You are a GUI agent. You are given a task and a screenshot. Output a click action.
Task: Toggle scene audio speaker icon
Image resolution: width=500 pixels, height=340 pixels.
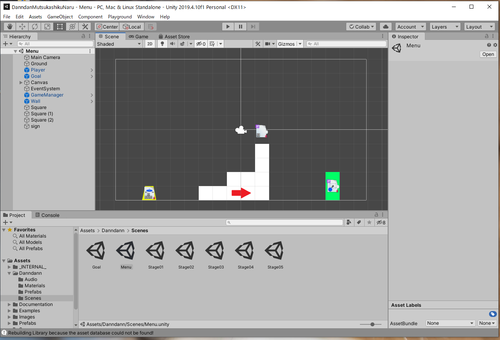[172, 44]
